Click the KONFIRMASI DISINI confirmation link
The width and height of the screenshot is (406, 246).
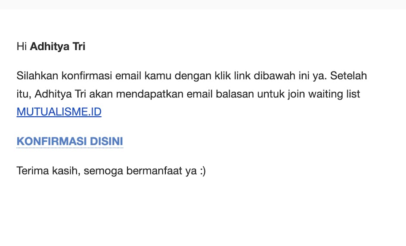tap(70, 141)
